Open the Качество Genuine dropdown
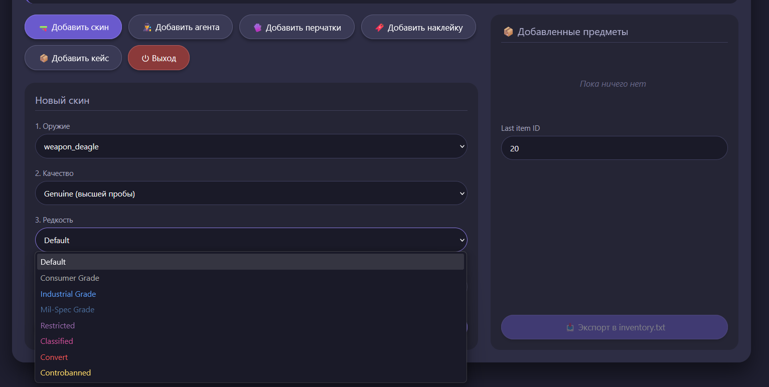Viewport: 769px width, 387px height. [x=251, y=193]
